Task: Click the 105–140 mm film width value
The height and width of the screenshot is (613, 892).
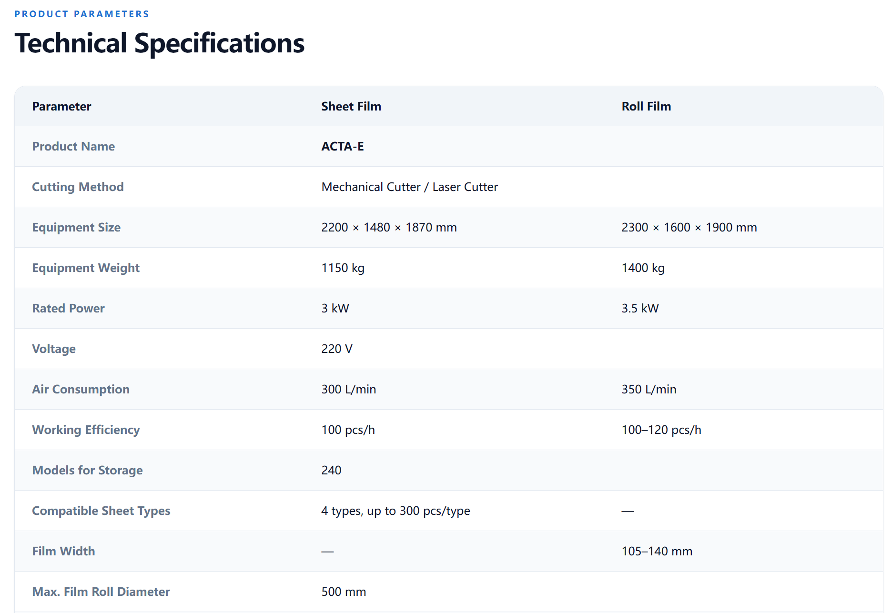Action: click(x=657, y=551)
